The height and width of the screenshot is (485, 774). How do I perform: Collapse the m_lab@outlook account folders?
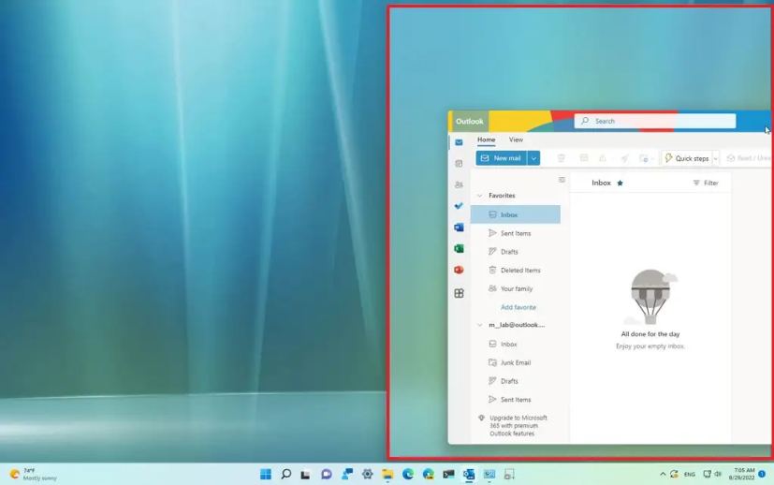[479, 325]
